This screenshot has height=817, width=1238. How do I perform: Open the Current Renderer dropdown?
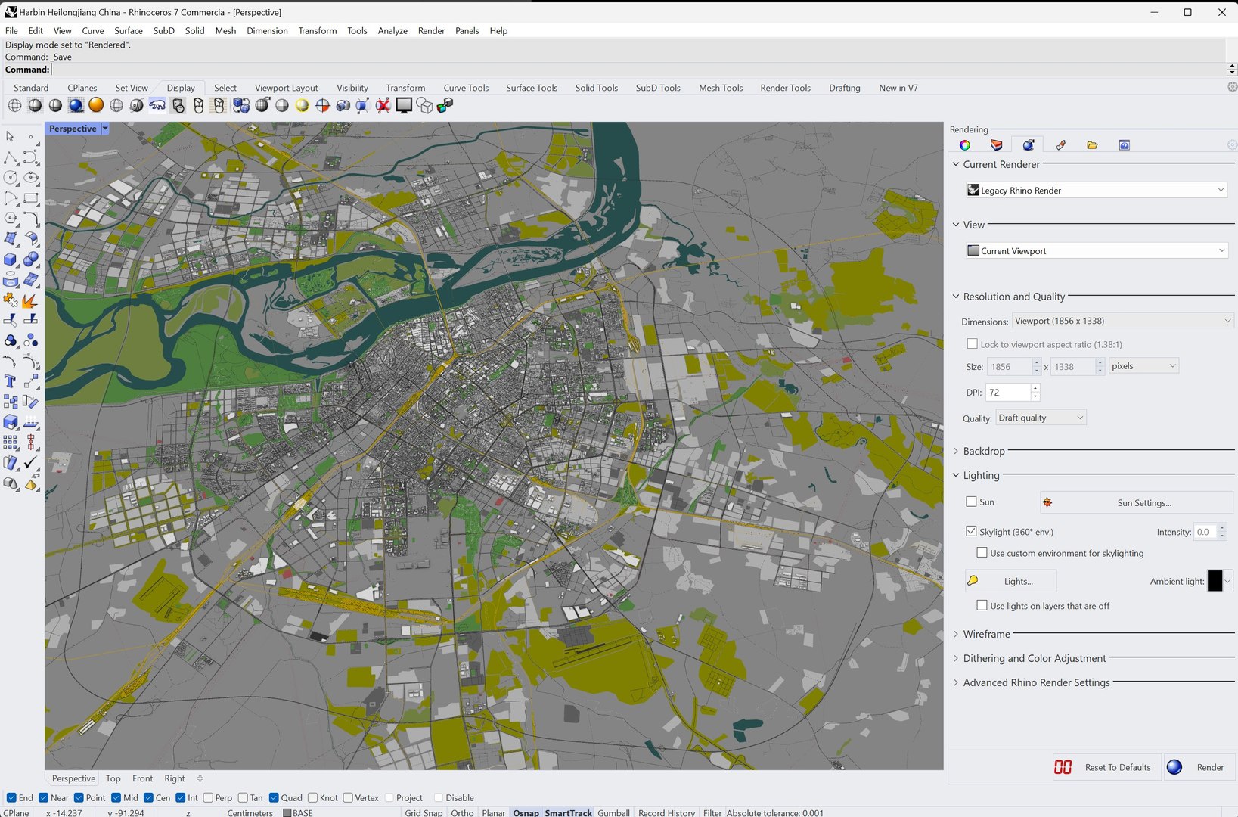pos(1096,191)
